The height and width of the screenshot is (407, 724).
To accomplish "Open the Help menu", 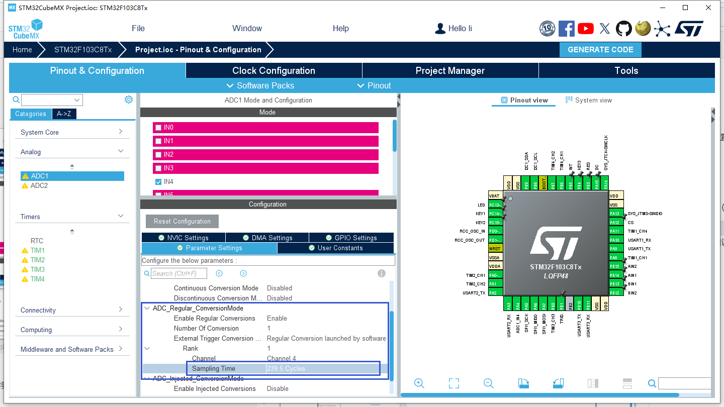I will 341,29.
